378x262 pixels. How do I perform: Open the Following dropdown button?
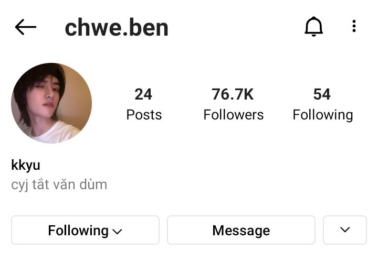86,230
